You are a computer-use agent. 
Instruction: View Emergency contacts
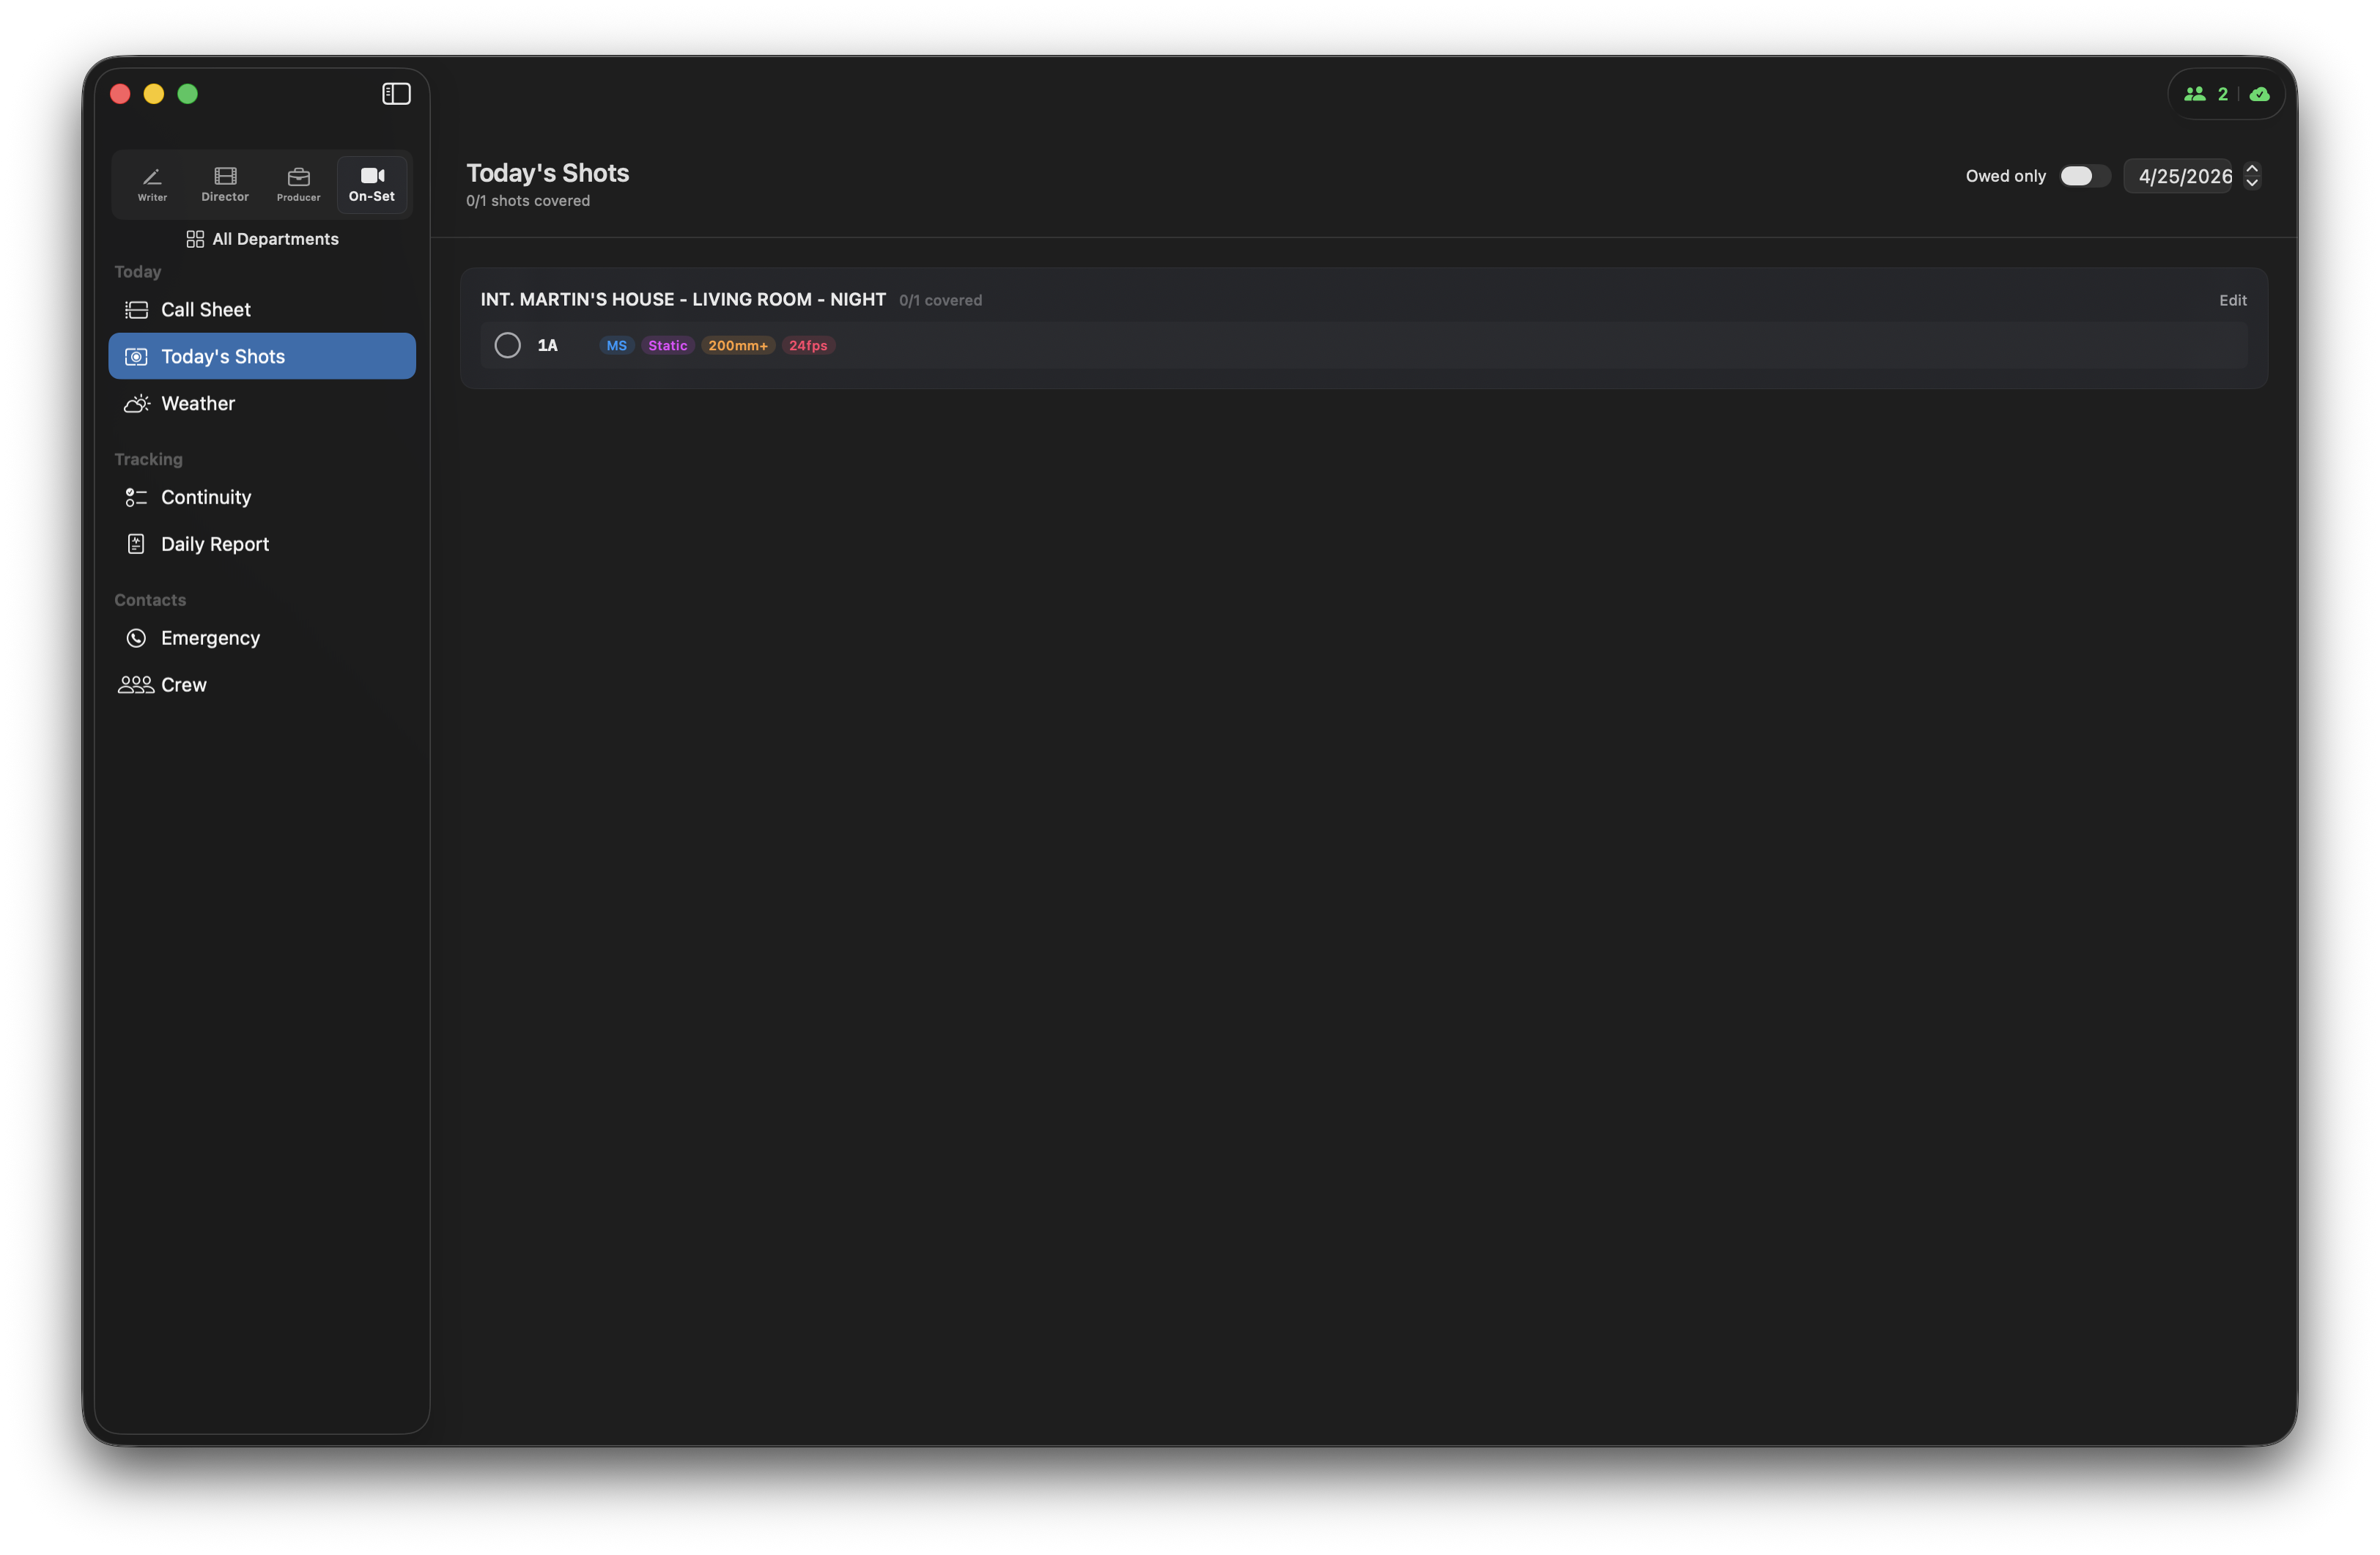[x=210, y=638]
